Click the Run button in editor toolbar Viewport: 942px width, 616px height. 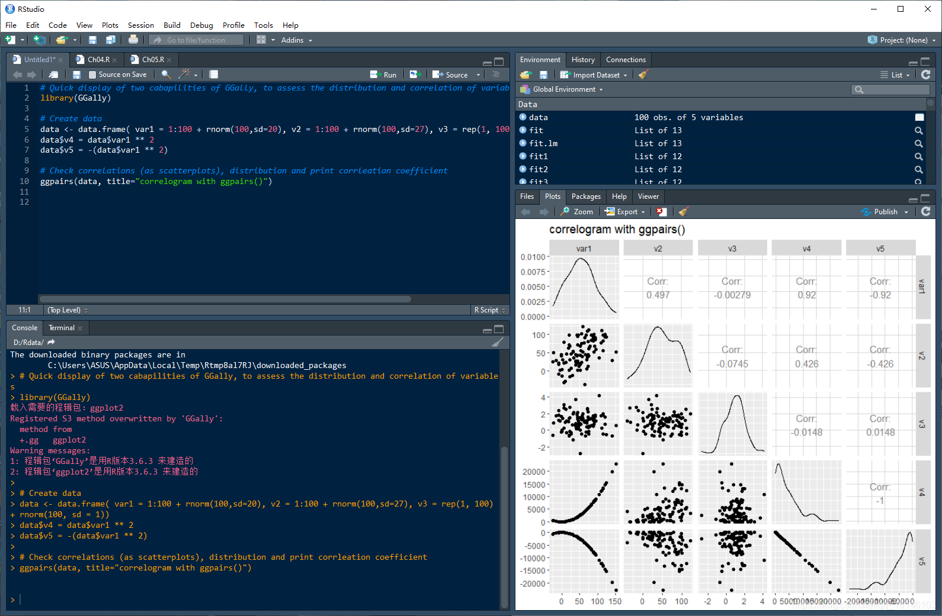click(x=383, y=75)
